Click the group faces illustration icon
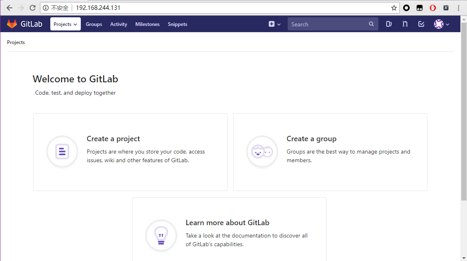467x261 pixels. pos(262,151)
